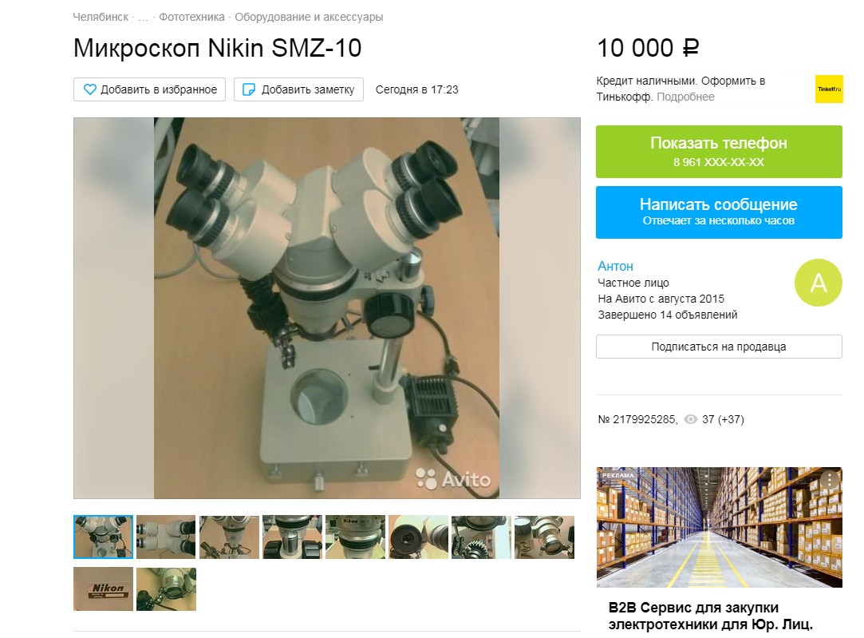Image resolution: width=864 pixels, height=638 pixels.
Task: Open the B2B Сервис advertisement headline
Action: coord(710,616)
